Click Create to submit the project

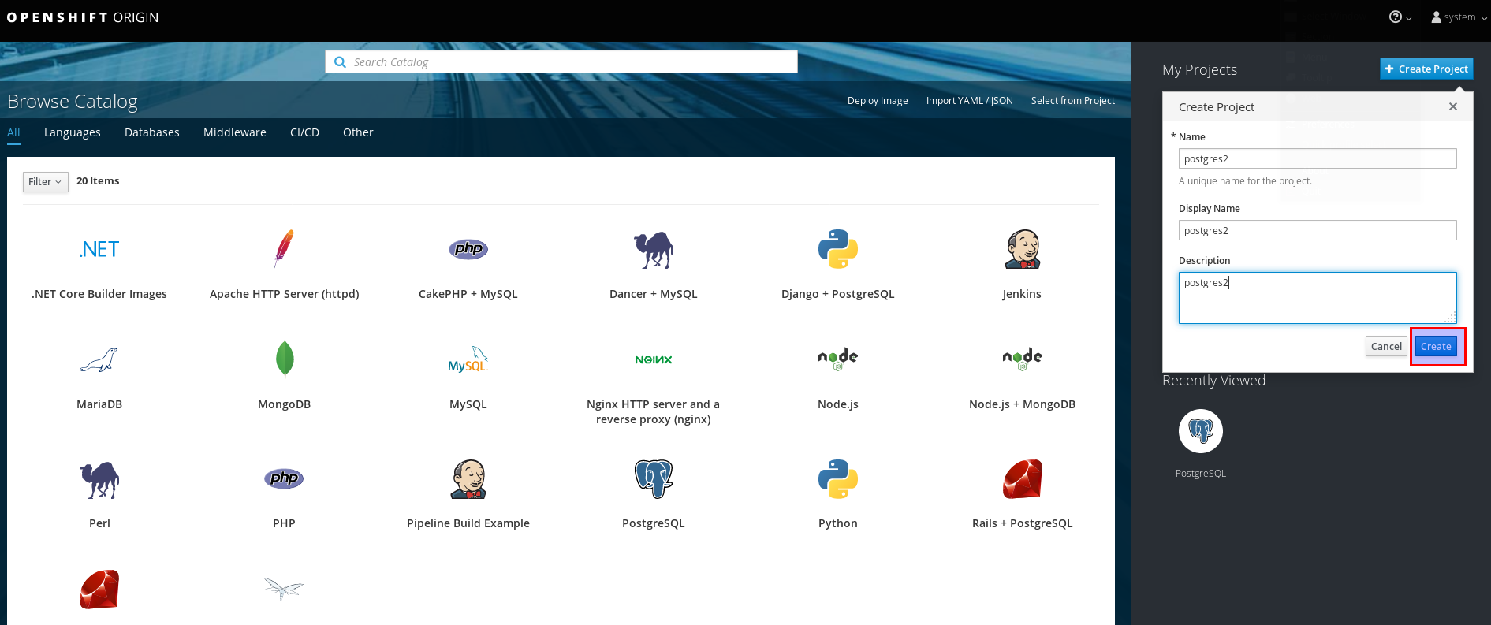tap(1436, 347)
